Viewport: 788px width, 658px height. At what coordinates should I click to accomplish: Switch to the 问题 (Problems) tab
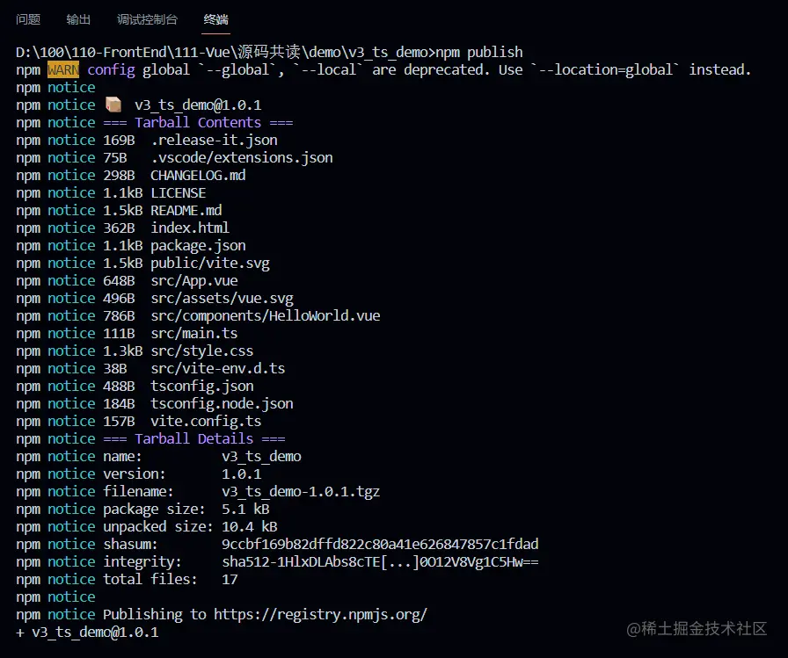pos(29,19)
